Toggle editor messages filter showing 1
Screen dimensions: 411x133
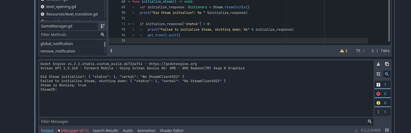click(x=383, y=112)
